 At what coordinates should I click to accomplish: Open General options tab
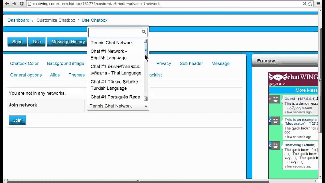[x=26, y=75]
